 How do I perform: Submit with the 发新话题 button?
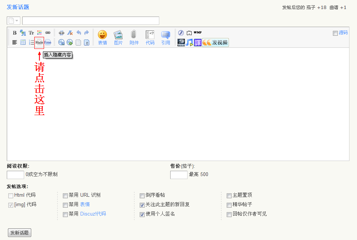(x=19, y=233)
